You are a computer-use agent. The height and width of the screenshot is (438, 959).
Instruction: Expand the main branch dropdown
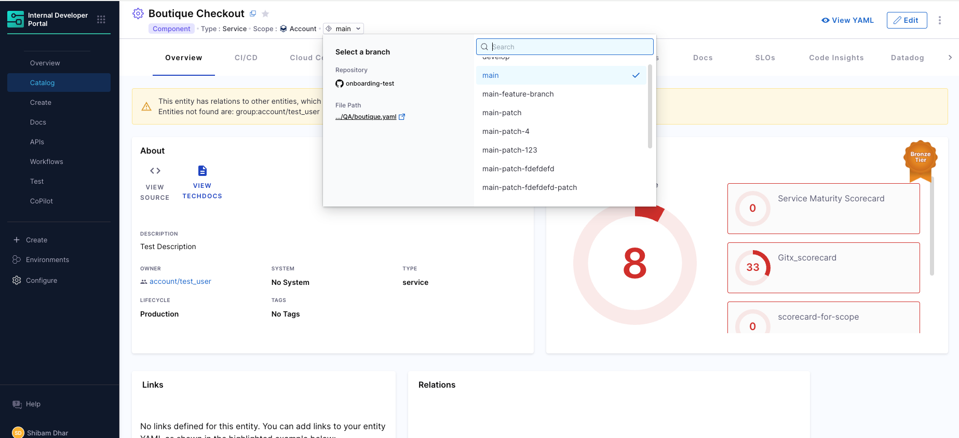[343, 29]
